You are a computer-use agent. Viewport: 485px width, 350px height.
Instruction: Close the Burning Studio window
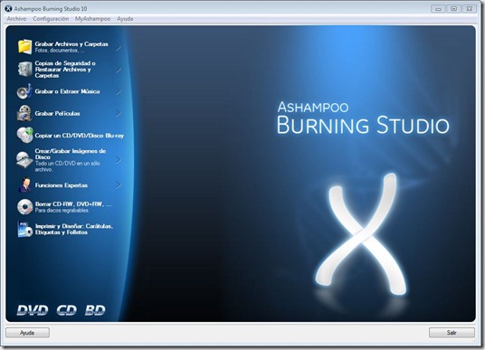[469, 9]
